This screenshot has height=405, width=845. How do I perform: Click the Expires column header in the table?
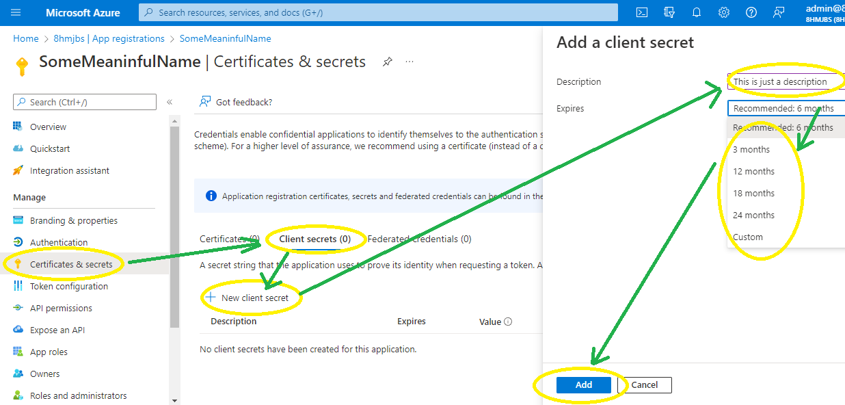[x=412, y=321]
